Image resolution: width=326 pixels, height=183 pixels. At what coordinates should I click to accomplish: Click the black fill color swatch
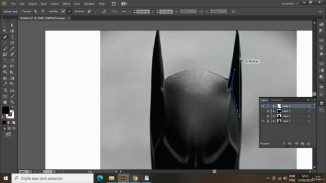6,110
